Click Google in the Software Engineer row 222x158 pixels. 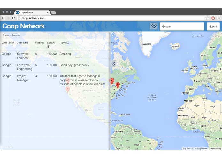coord(6,54)
